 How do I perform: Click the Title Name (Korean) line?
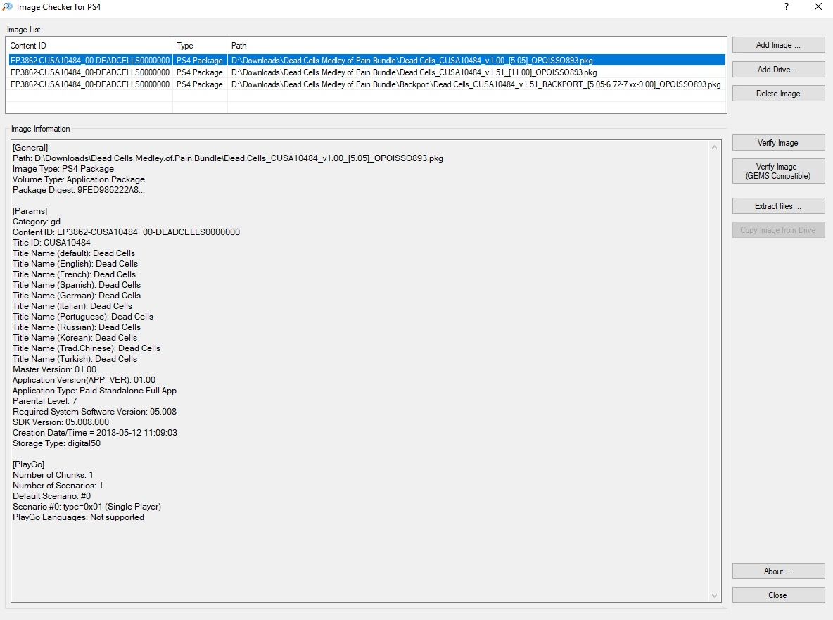pos(75,338)
